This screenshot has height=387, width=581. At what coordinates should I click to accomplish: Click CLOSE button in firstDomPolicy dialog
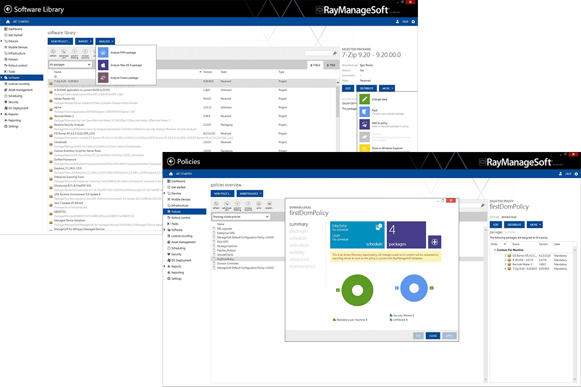coord(433,336)
